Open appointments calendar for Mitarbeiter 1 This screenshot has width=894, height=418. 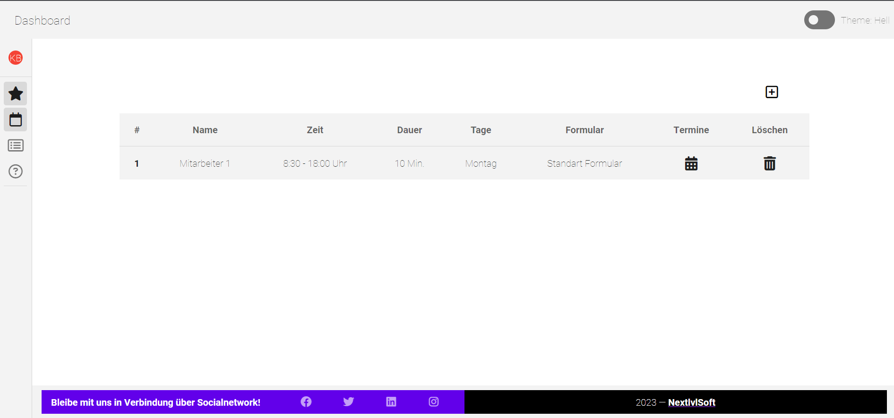pyautogui.click(x=691, y=163)
